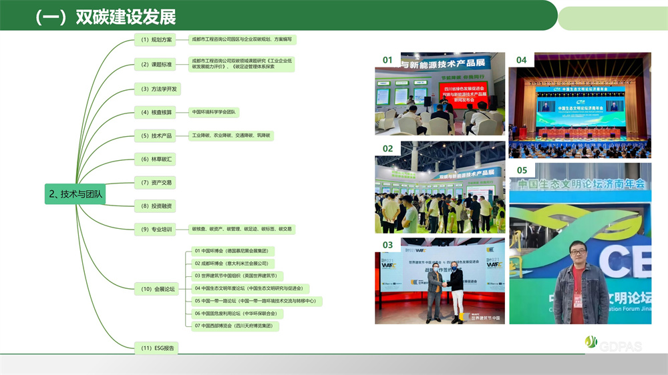Select the '(10) 会展论坛' branch node
The width and height of the screenshot is (668, 375).
pyautogui.click(x=158, y=289)
